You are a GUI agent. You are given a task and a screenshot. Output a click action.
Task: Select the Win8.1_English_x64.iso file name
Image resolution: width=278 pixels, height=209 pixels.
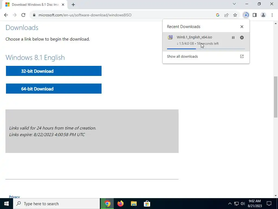coord(194,37)
